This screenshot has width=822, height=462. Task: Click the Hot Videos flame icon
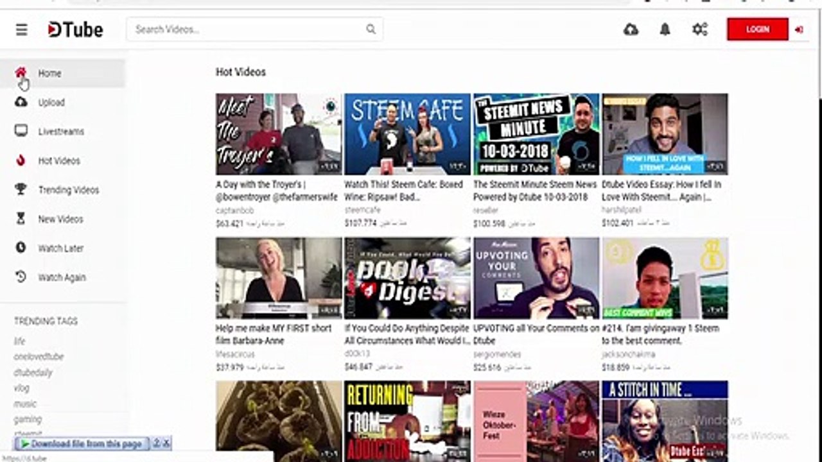pyautogui.click(x=21, y=160)
